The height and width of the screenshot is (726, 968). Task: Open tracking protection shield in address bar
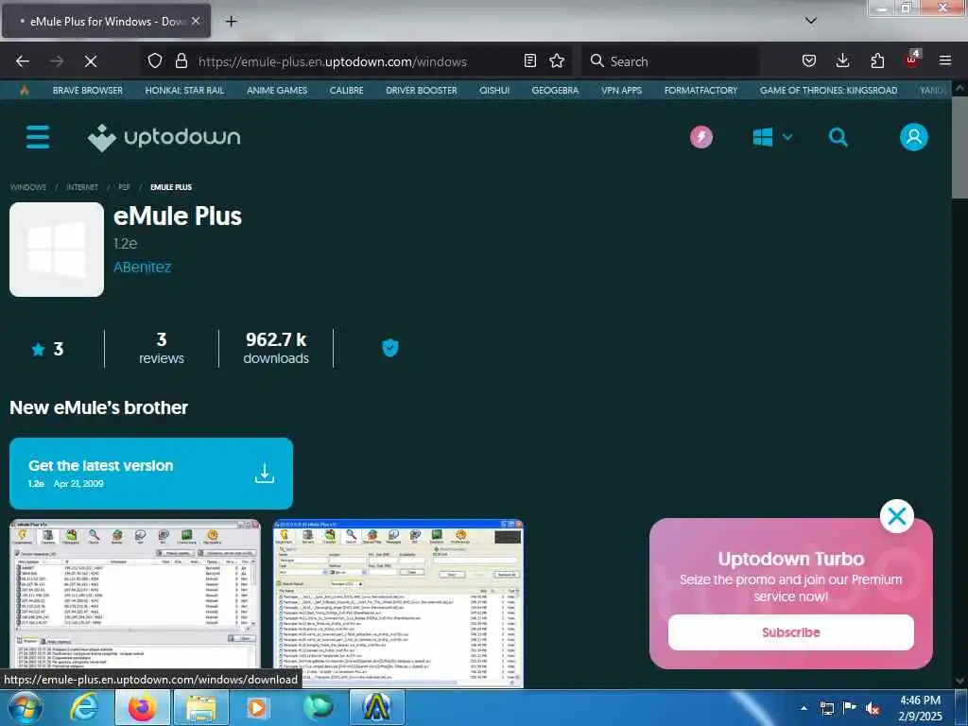(155, 61)
